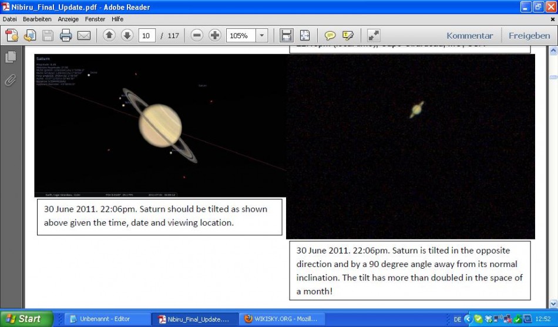The width and height of the screenshot is (558, 327).
Task: Click the page number input field
Action: click(146, 35)
